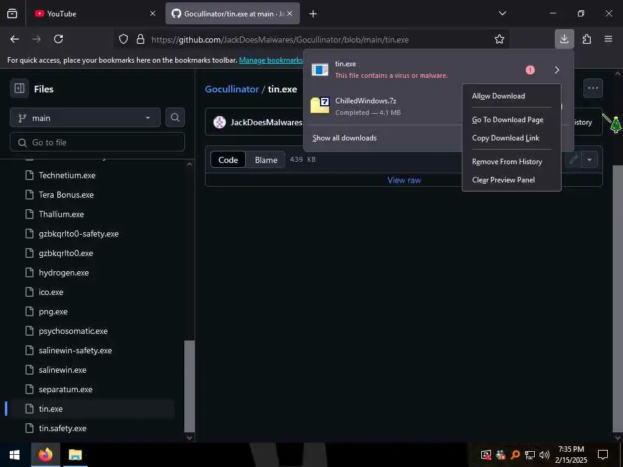Select ico.exe in the file list

(51, 292)
